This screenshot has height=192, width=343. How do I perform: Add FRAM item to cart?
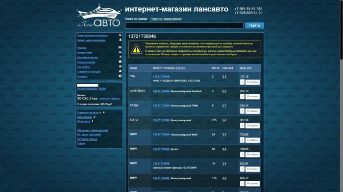252,111
